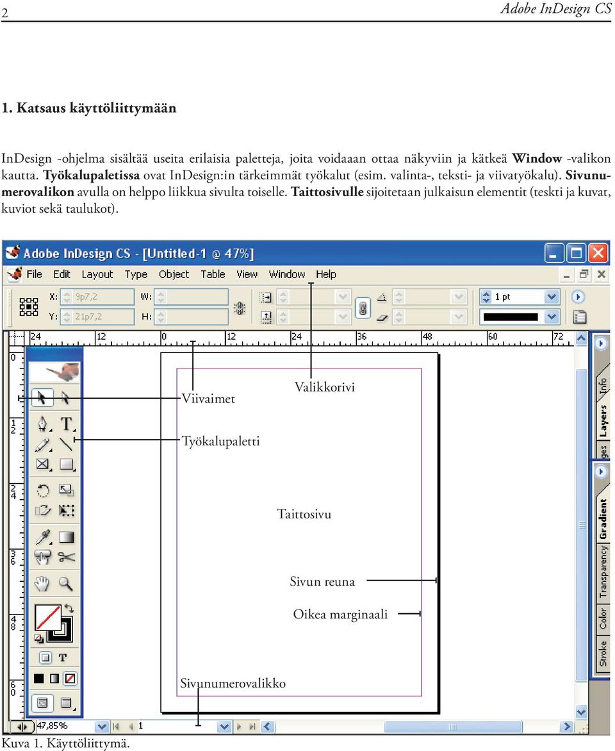Open the Object menu
Viewport: 615px width, 751px height.
tap(174, 274)
